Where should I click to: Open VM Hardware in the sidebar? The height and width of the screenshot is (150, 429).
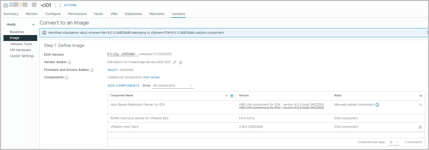(20, 50)
